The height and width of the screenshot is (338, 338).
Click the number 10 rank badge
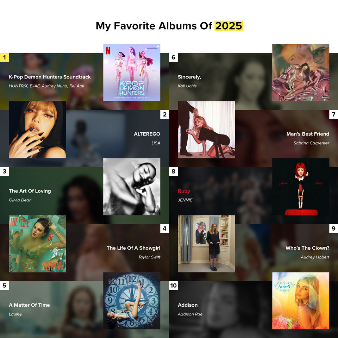click(173, 286)
